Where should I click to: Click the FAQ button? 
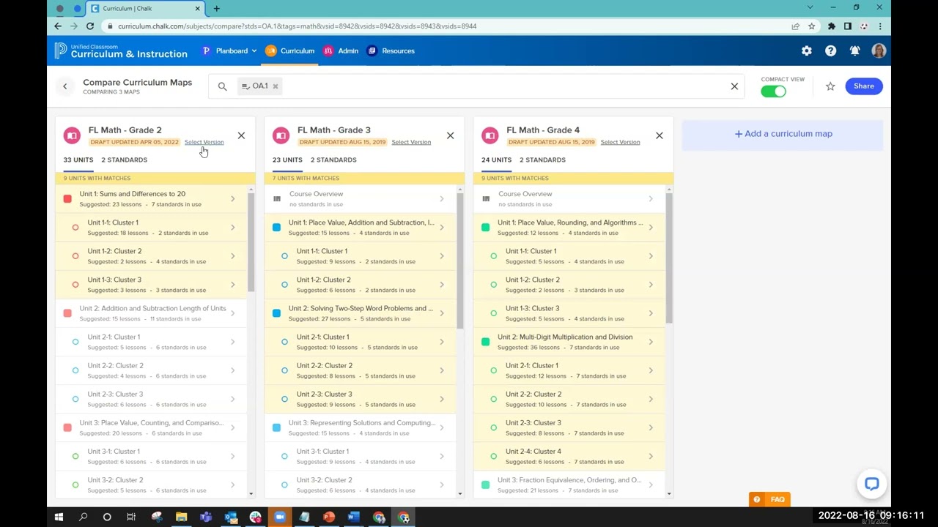click(770, 499)
